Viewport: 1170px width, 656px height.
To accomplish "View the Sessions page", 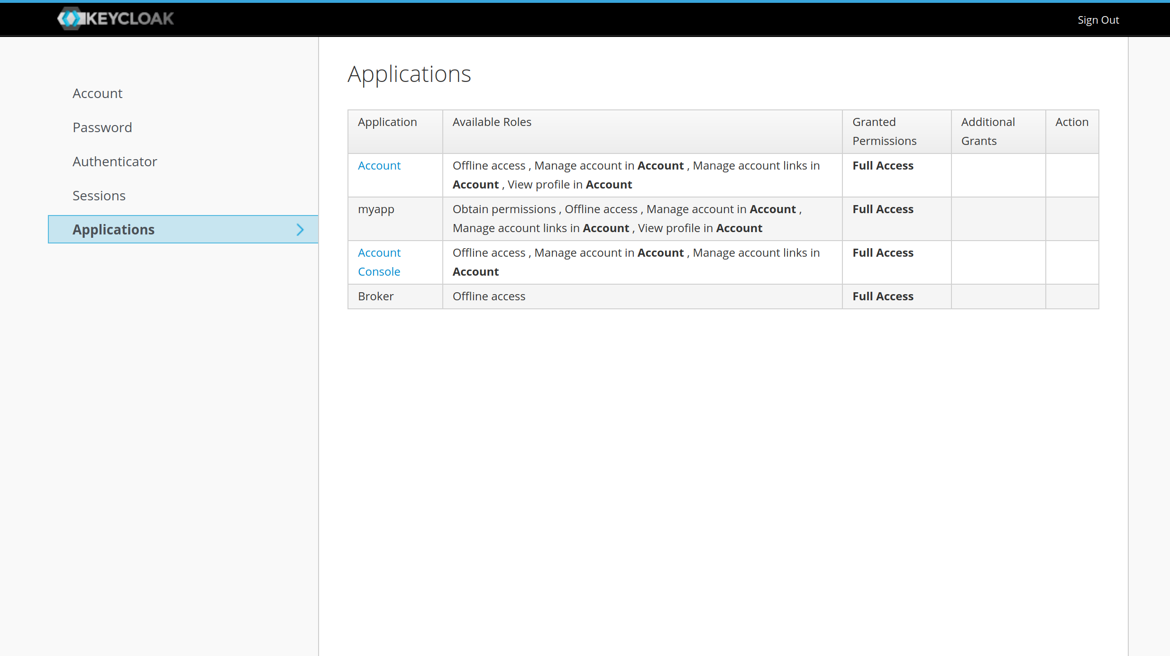I will (x=99, y=196).
